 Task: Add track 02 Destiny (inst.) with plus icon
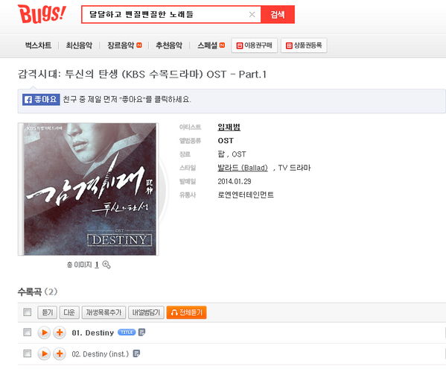pyautogui.click(x=60, y=354)
